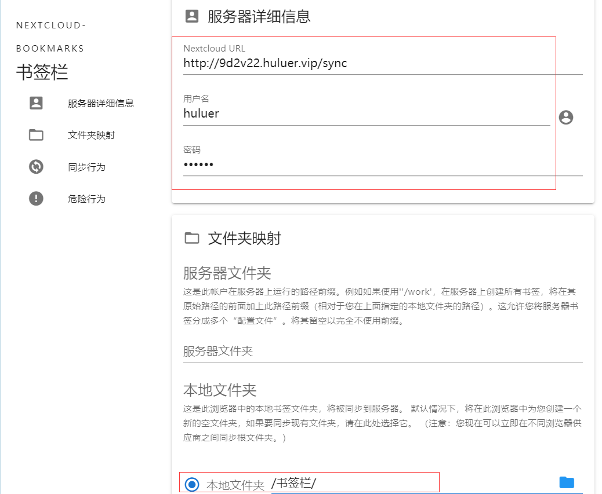Go to 同步行为 in sidebar
602x494 pixels.
pyautogui.click(x=87, y=167)
